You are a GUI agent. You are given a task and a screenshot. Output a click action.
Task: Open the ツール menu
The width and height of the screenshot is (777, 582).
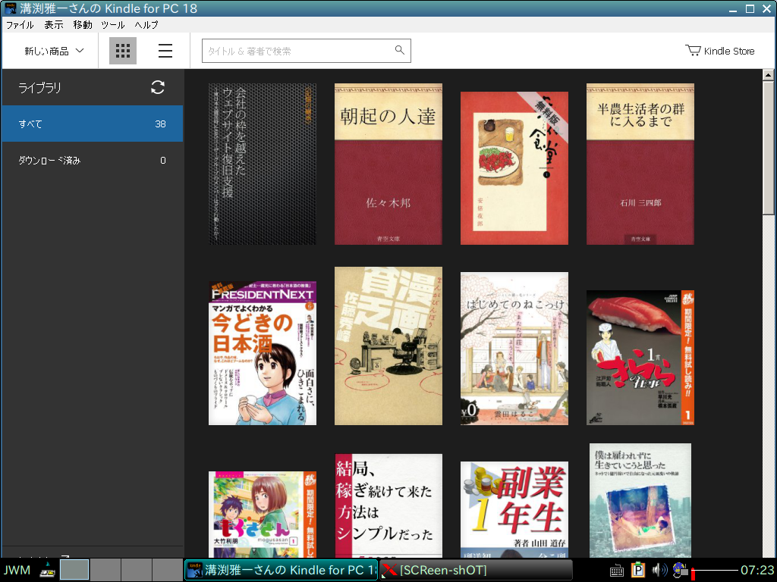coord(112,25)
